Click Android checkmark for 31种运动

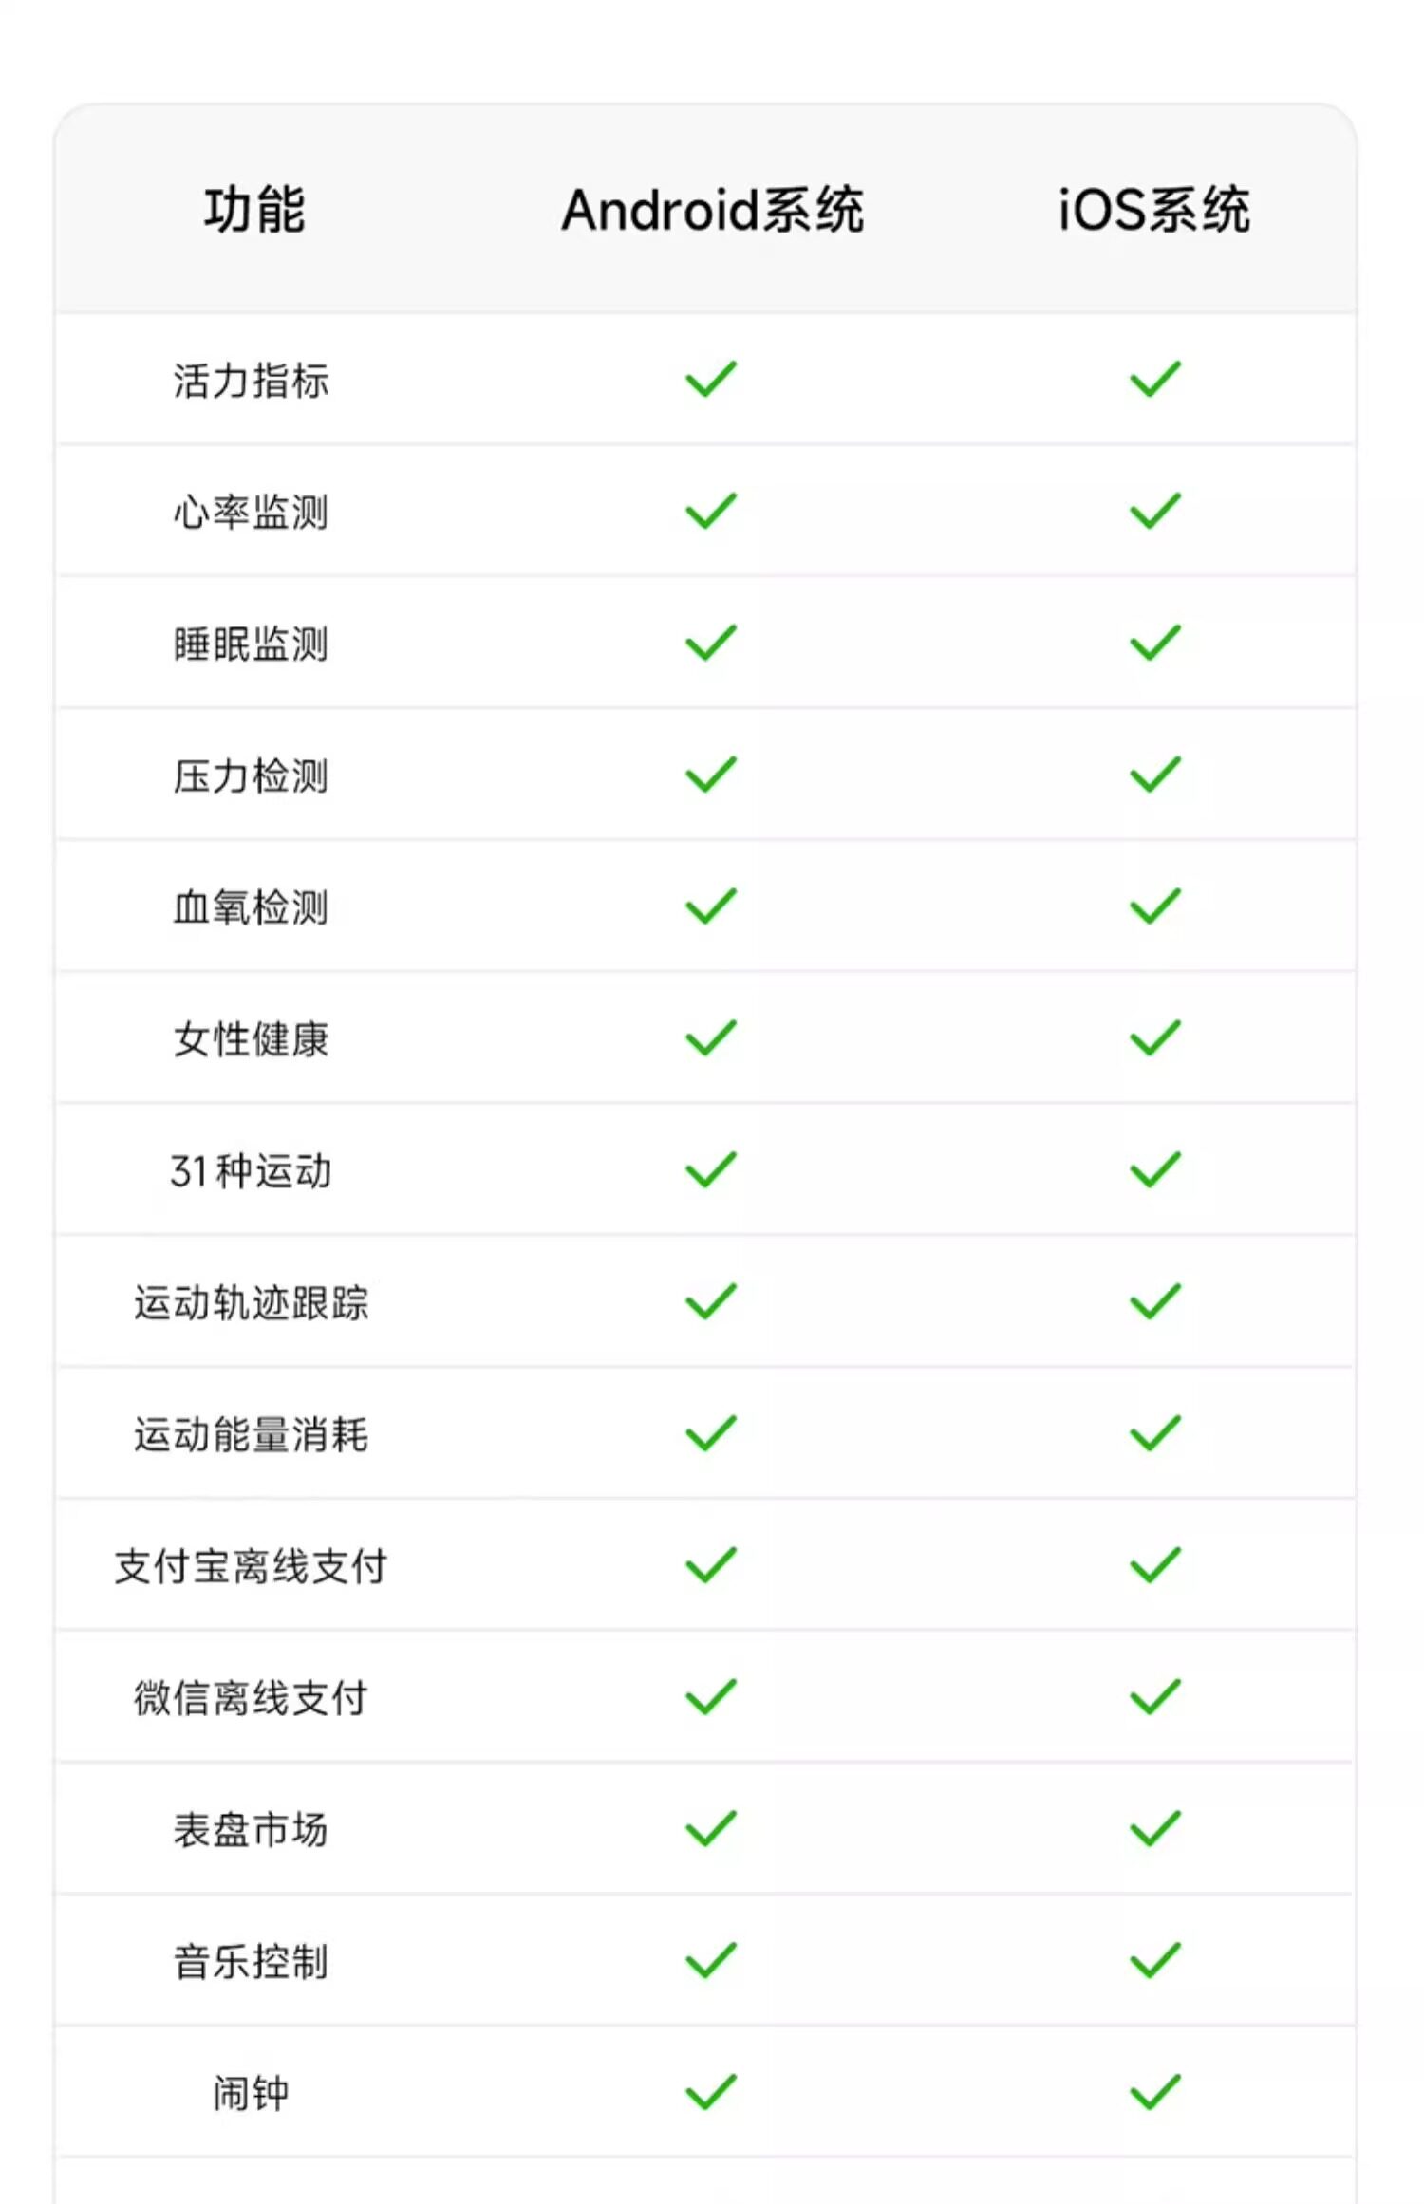click(711, 1170)
